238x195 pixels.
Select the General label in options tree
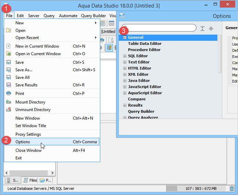coord(136,37)
